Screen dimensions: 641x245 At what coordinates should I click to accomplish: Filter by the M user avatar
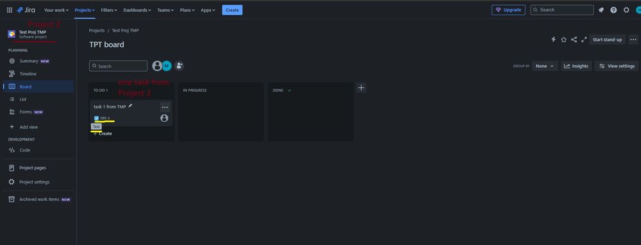pyautogui.click(x=166, y=66)
